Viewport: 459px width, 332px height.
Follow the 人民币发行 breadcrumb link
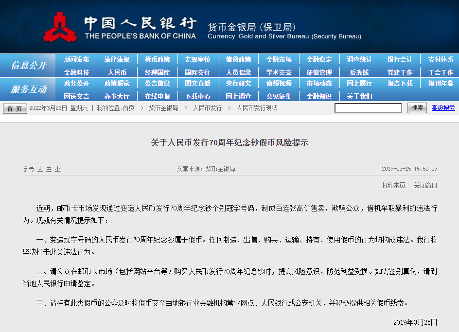coord(207,108)
